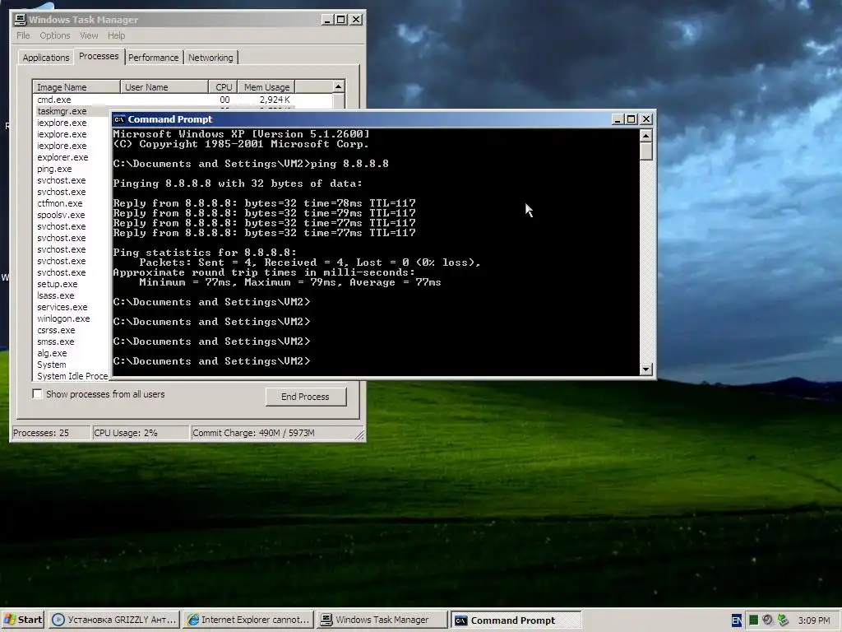Select winlogon.exe process row
Viewport: 842px width, 632px height.
(72, 318)
